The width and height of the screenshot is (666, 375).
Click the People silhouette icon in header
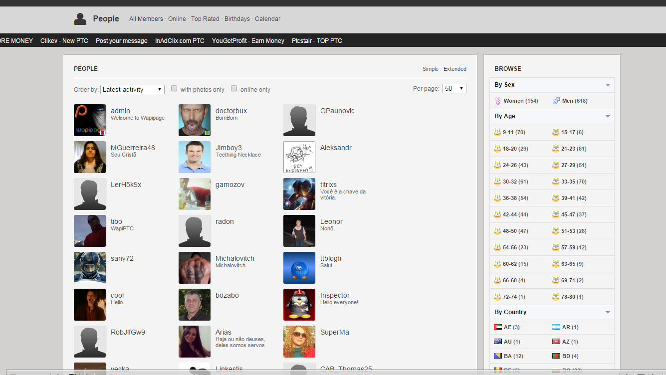[80, 19]
